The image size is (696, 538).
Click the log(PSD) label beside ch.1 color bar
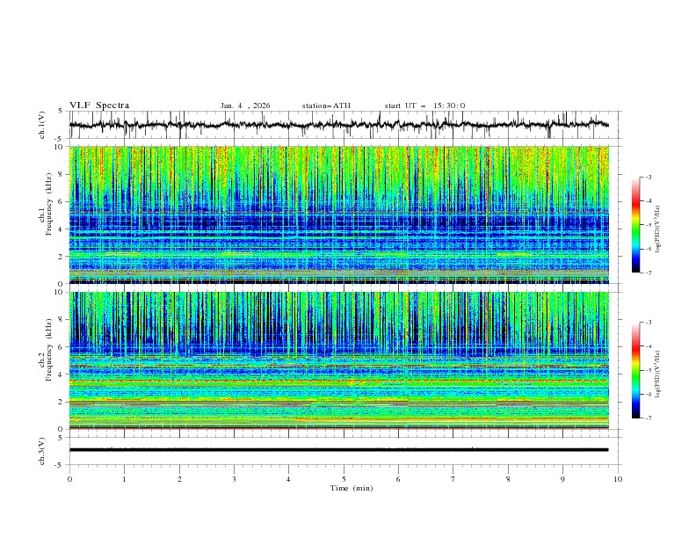(658, 229)
